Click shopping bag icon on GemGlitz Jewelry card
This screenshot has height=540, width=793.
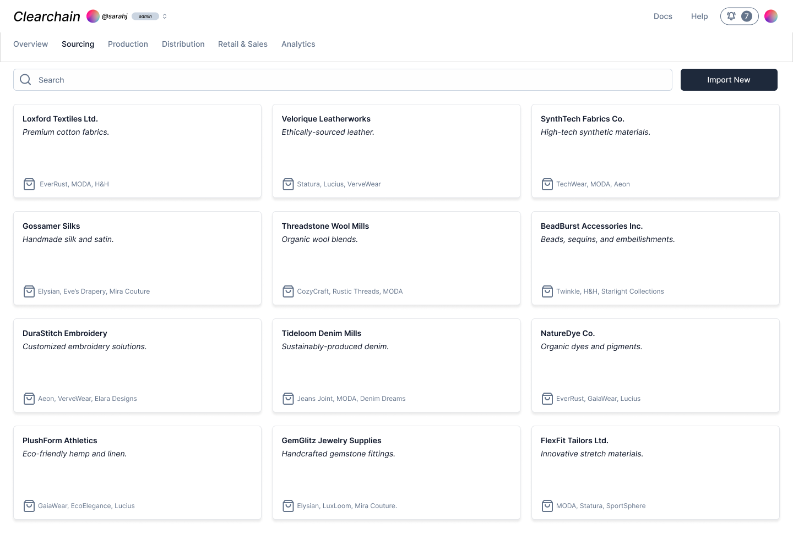(x=288, y=506)
